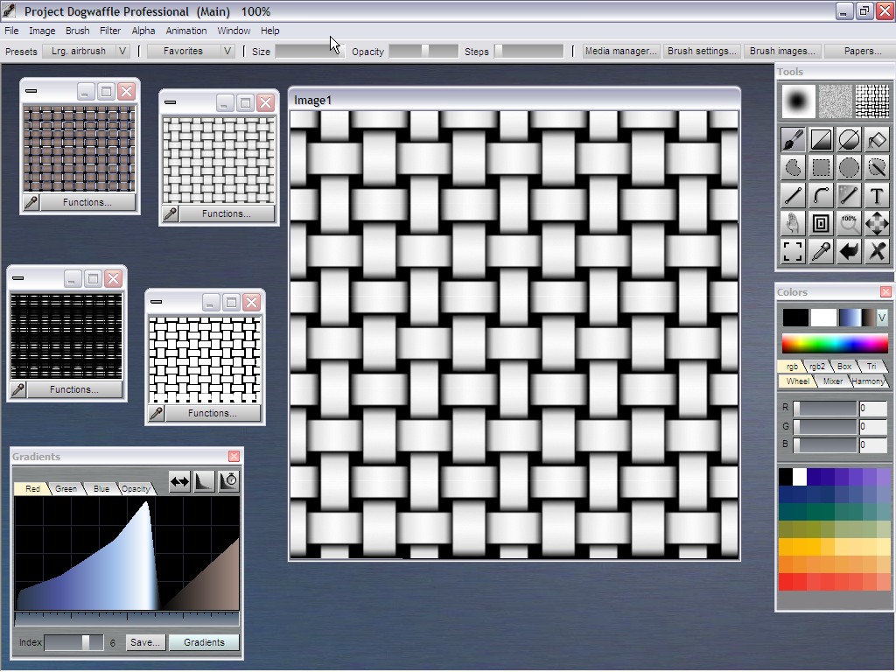This screenshot has height=672, width=896.
Task: Click the 100% zoom magnifier tool
Action: (848, 224)
